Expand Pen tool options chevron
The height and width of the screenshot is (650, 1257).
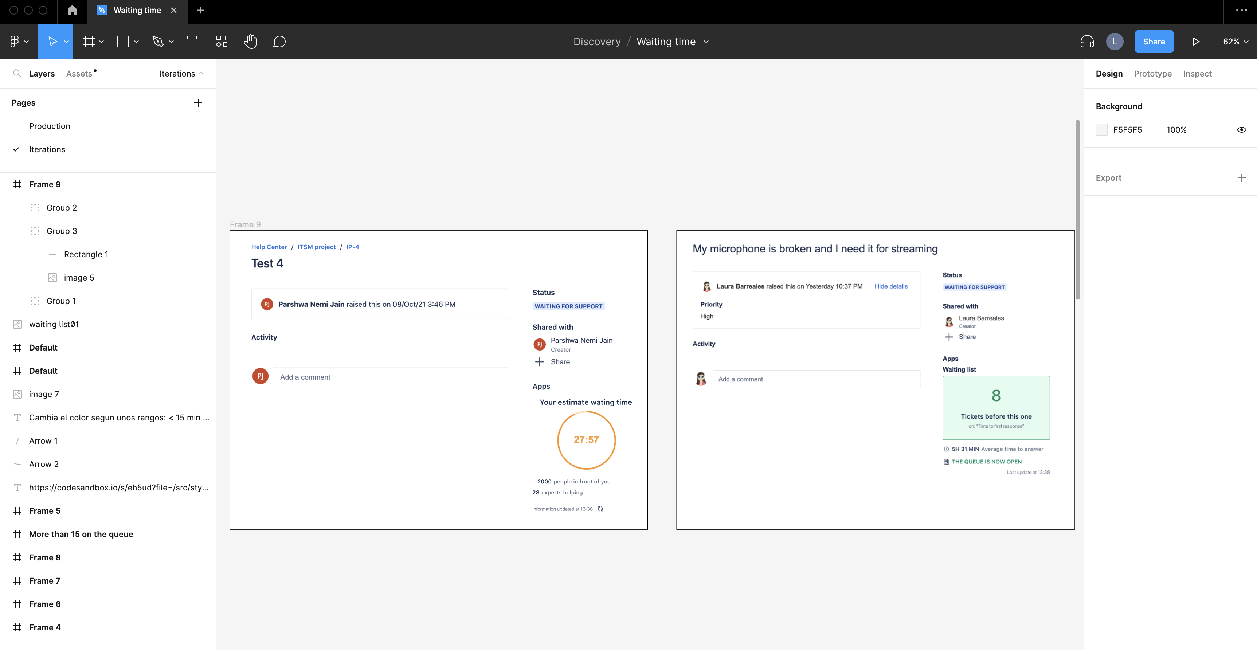(x=171, y=42)
